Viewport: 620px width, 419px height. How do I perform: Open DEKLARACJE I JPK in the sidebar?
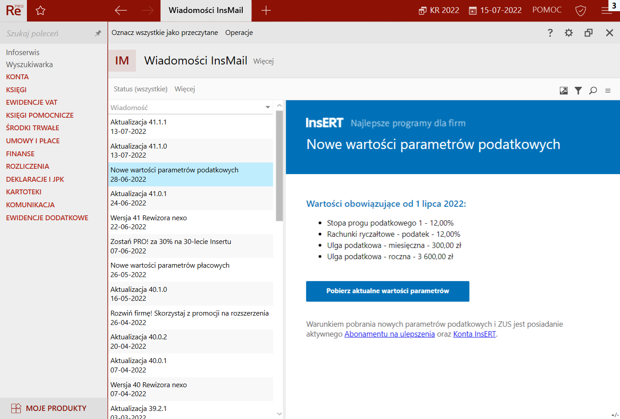point(35,180)
